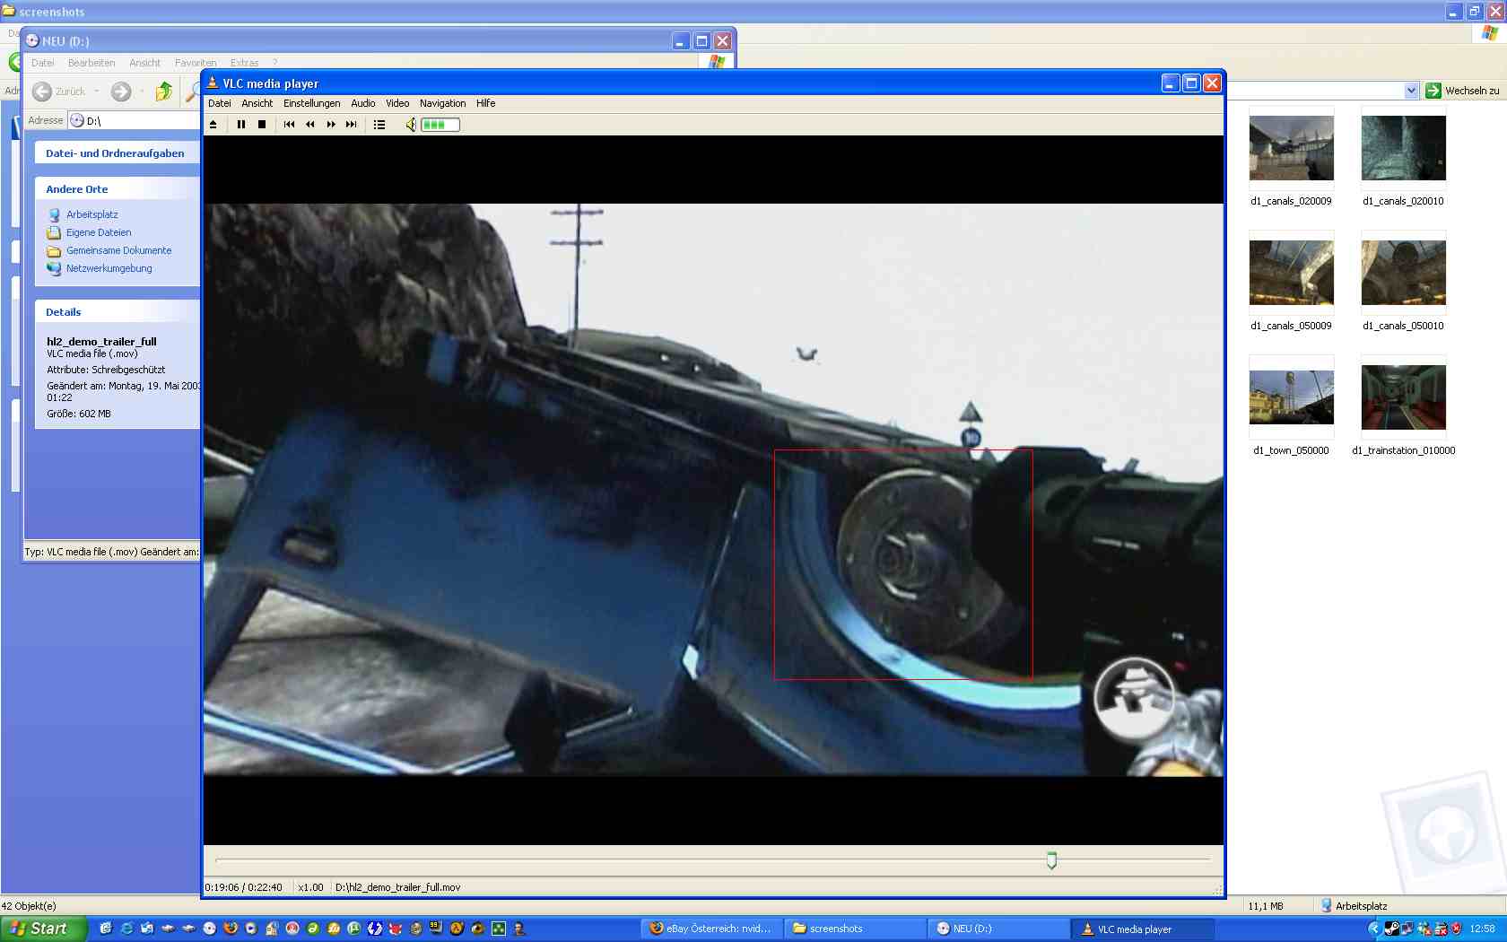Viewport: 1507px width, 942px height.
Task: Open the VLC Datei menu
Action: pos(220,103)
